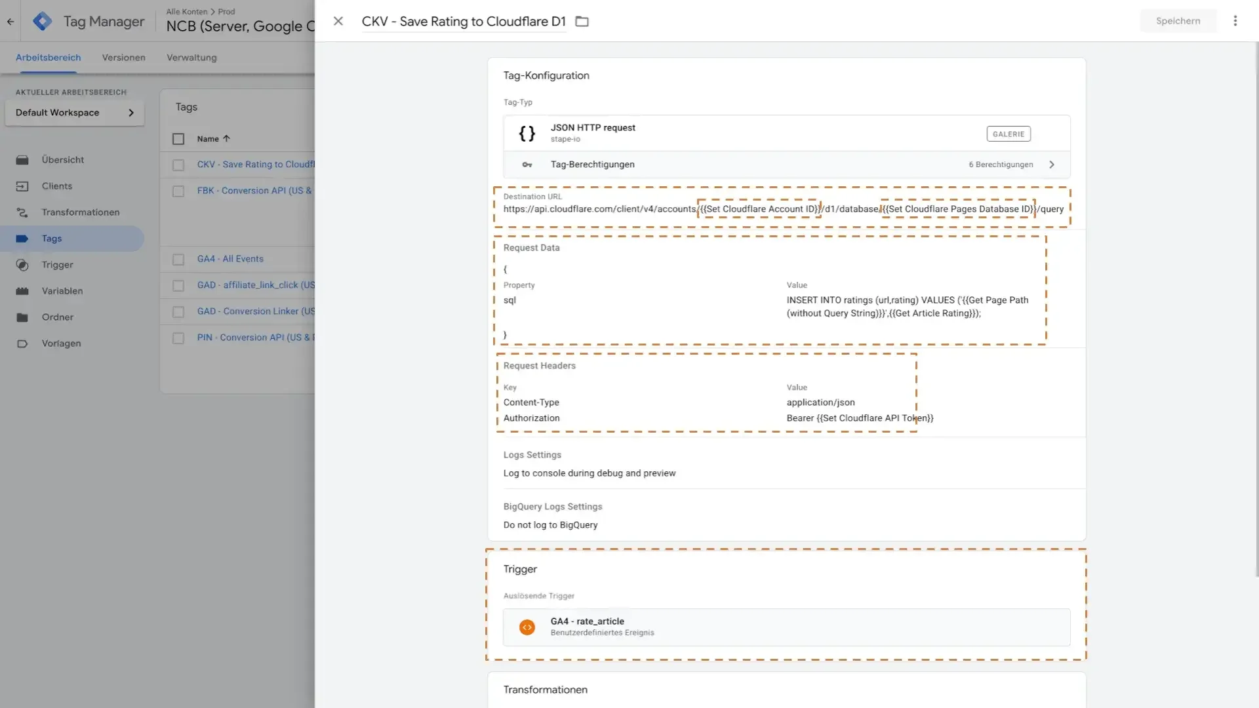Image resolution: width=1259 pixels, height=708 pixels.
Task: Toggle the select-all checkbox beside Name
Action: [x=178, y=139]
